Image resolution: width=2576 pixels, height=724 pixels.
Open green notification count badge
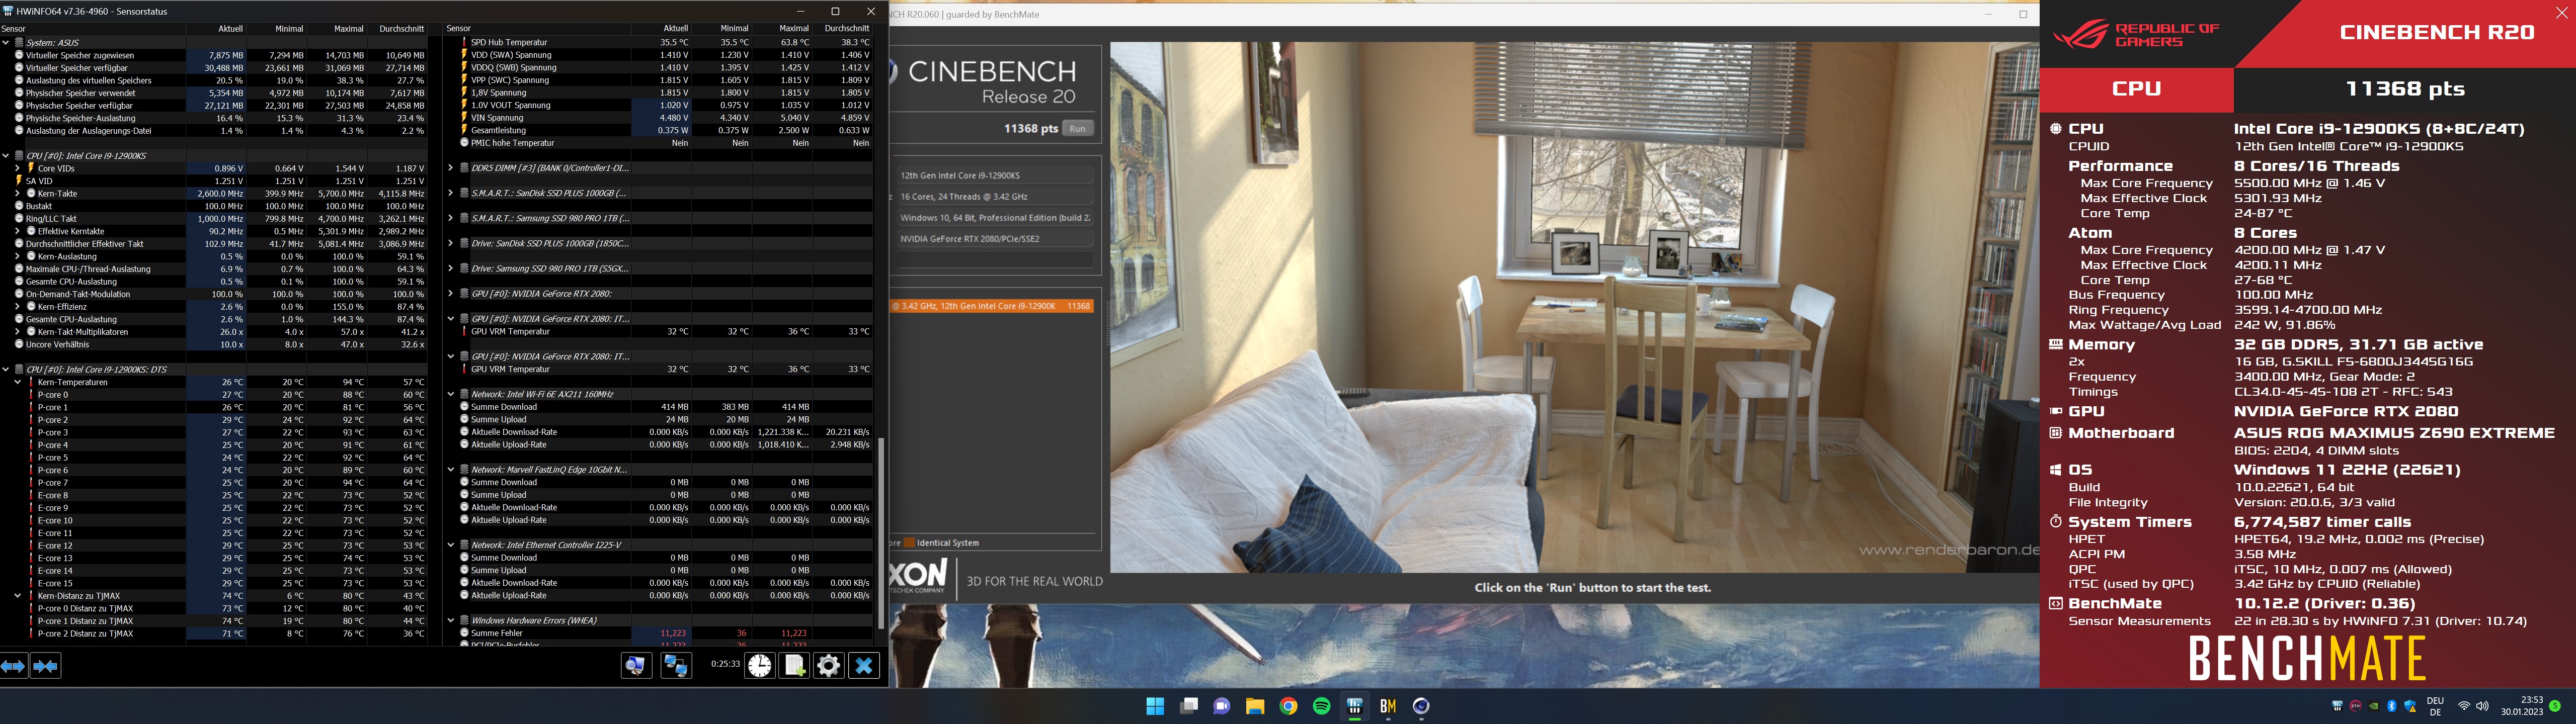(x=2555, y=706)
